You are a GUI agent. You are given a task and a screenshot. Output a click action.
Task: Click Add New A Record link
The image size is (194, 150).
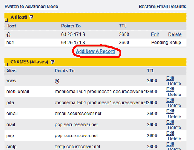pyautogui.click(x=95, y=51)
